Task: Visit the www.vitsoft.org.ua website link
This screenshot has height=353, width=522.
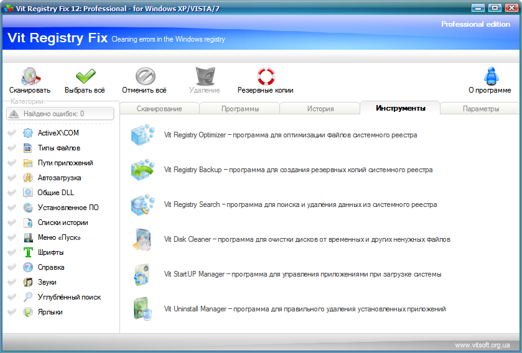Action: [482, 345]
